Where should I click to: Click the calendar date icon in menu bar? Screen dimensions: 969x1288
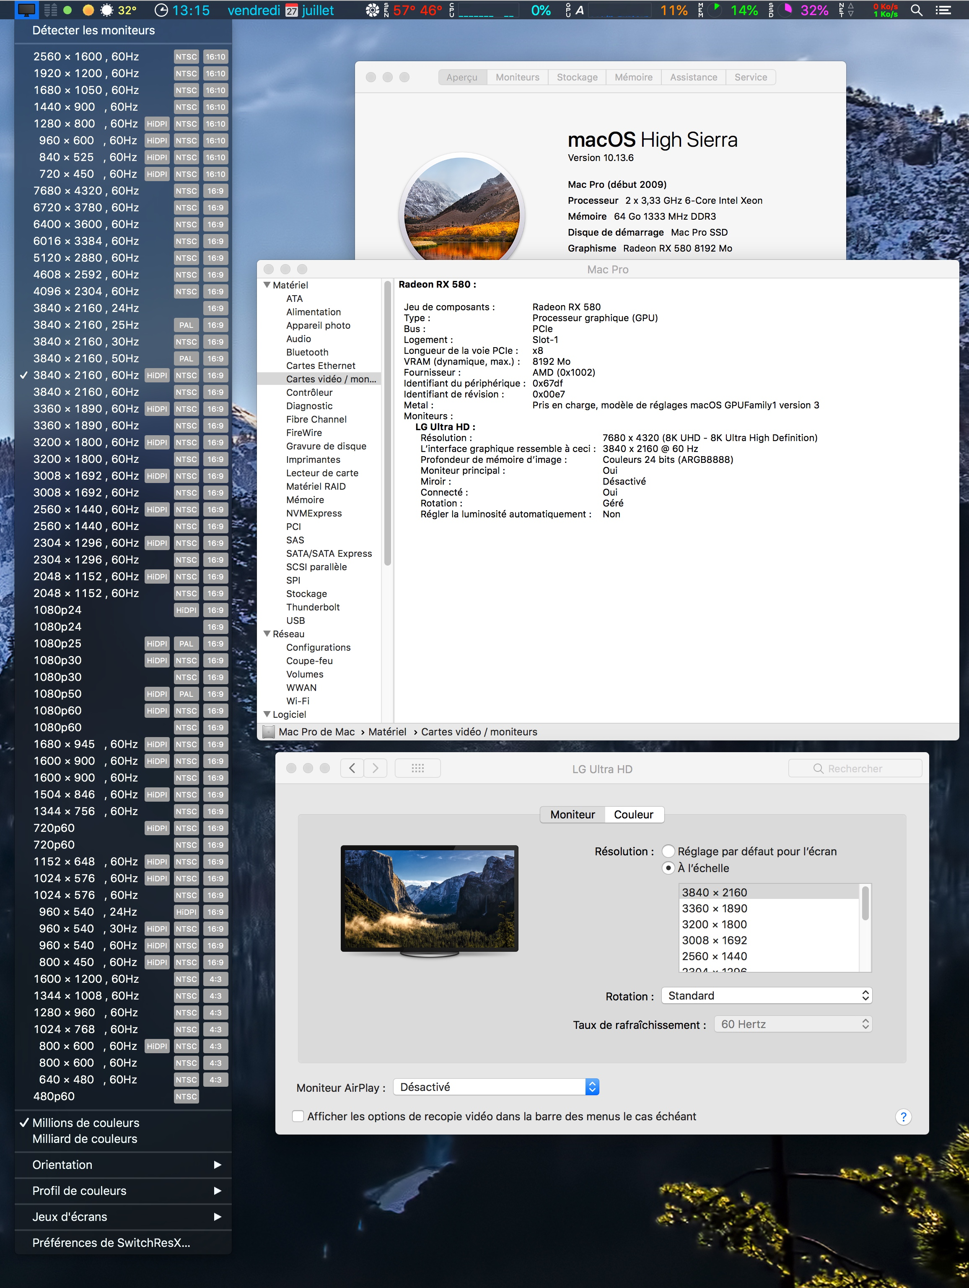292,10
